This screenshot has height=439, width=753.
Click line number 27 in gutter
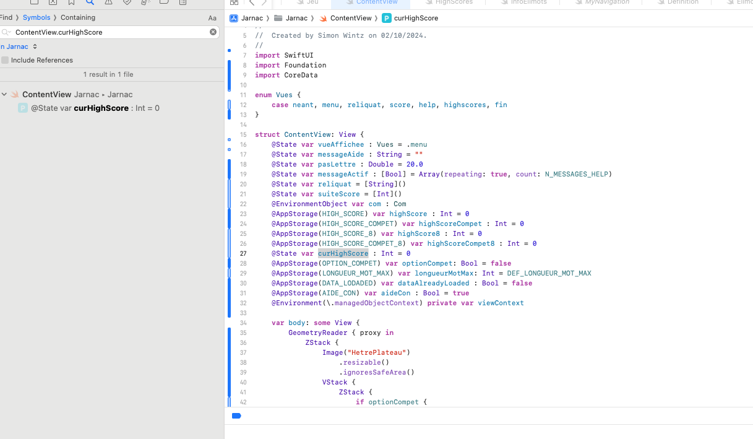(243, 253)
